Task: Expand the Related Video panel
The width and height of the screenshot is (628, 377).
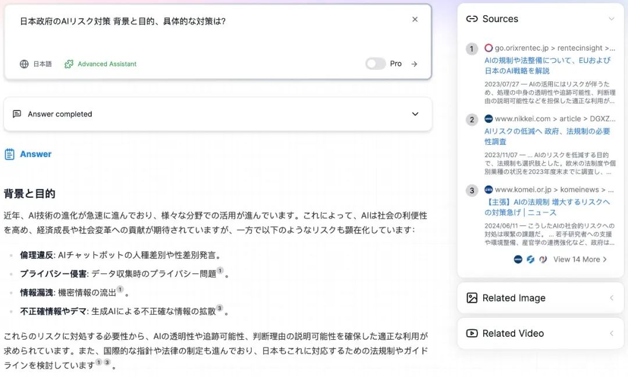Action: (611, 333)
